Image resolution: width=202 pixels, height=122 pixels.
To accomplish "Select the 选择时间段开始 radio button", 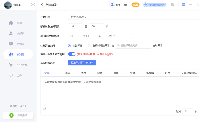I will point(89,46).
